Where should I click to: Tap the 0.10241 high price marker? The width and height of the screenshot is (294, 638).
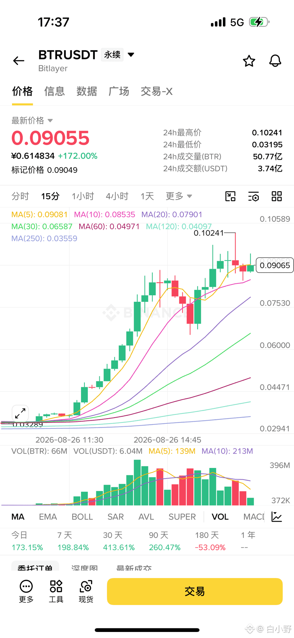pyautogui.click(x=209, y=233)
